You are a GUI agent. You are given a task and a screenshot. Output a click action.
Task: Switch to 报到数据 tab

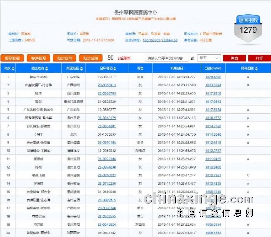(13, 58)
